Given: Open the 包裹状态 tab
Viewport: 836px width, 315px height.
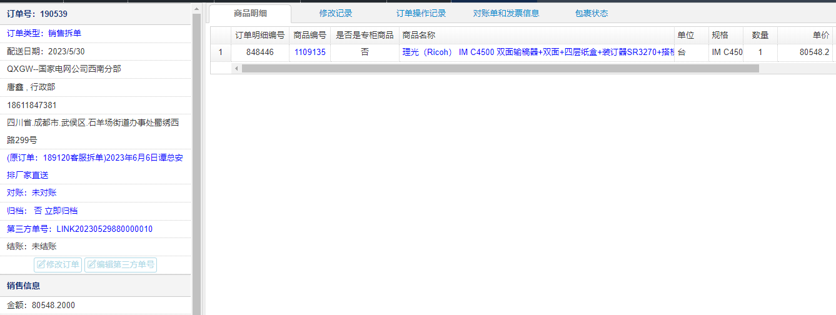Looking at the screenshot, I should click(x=591, y=13).
